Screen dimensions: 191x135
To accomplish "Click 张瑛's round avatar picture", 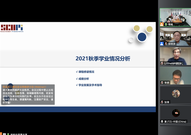I will coord(176,93).
